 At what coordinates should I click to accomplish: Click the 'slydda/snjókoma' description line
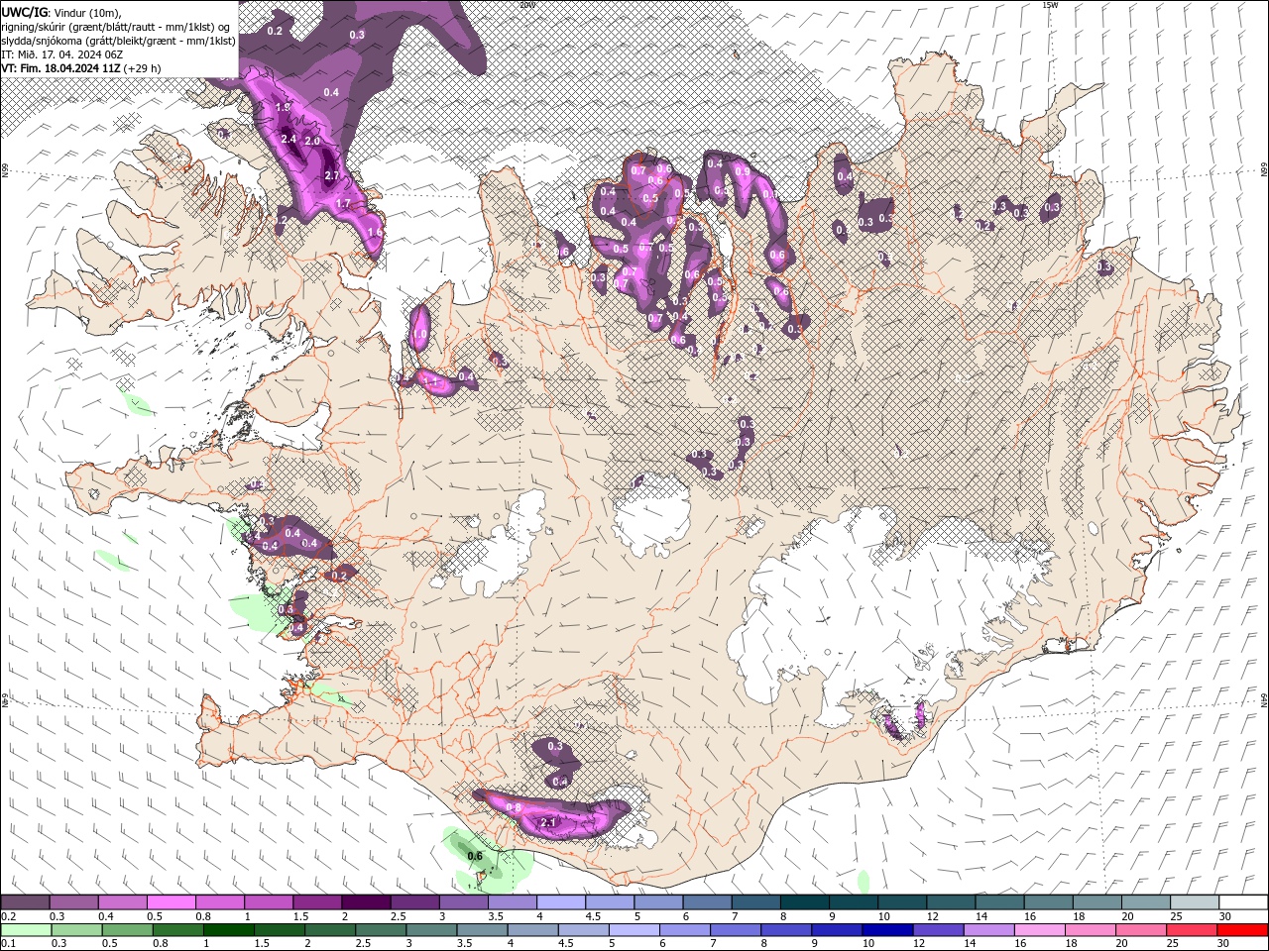tap(118, 41)
